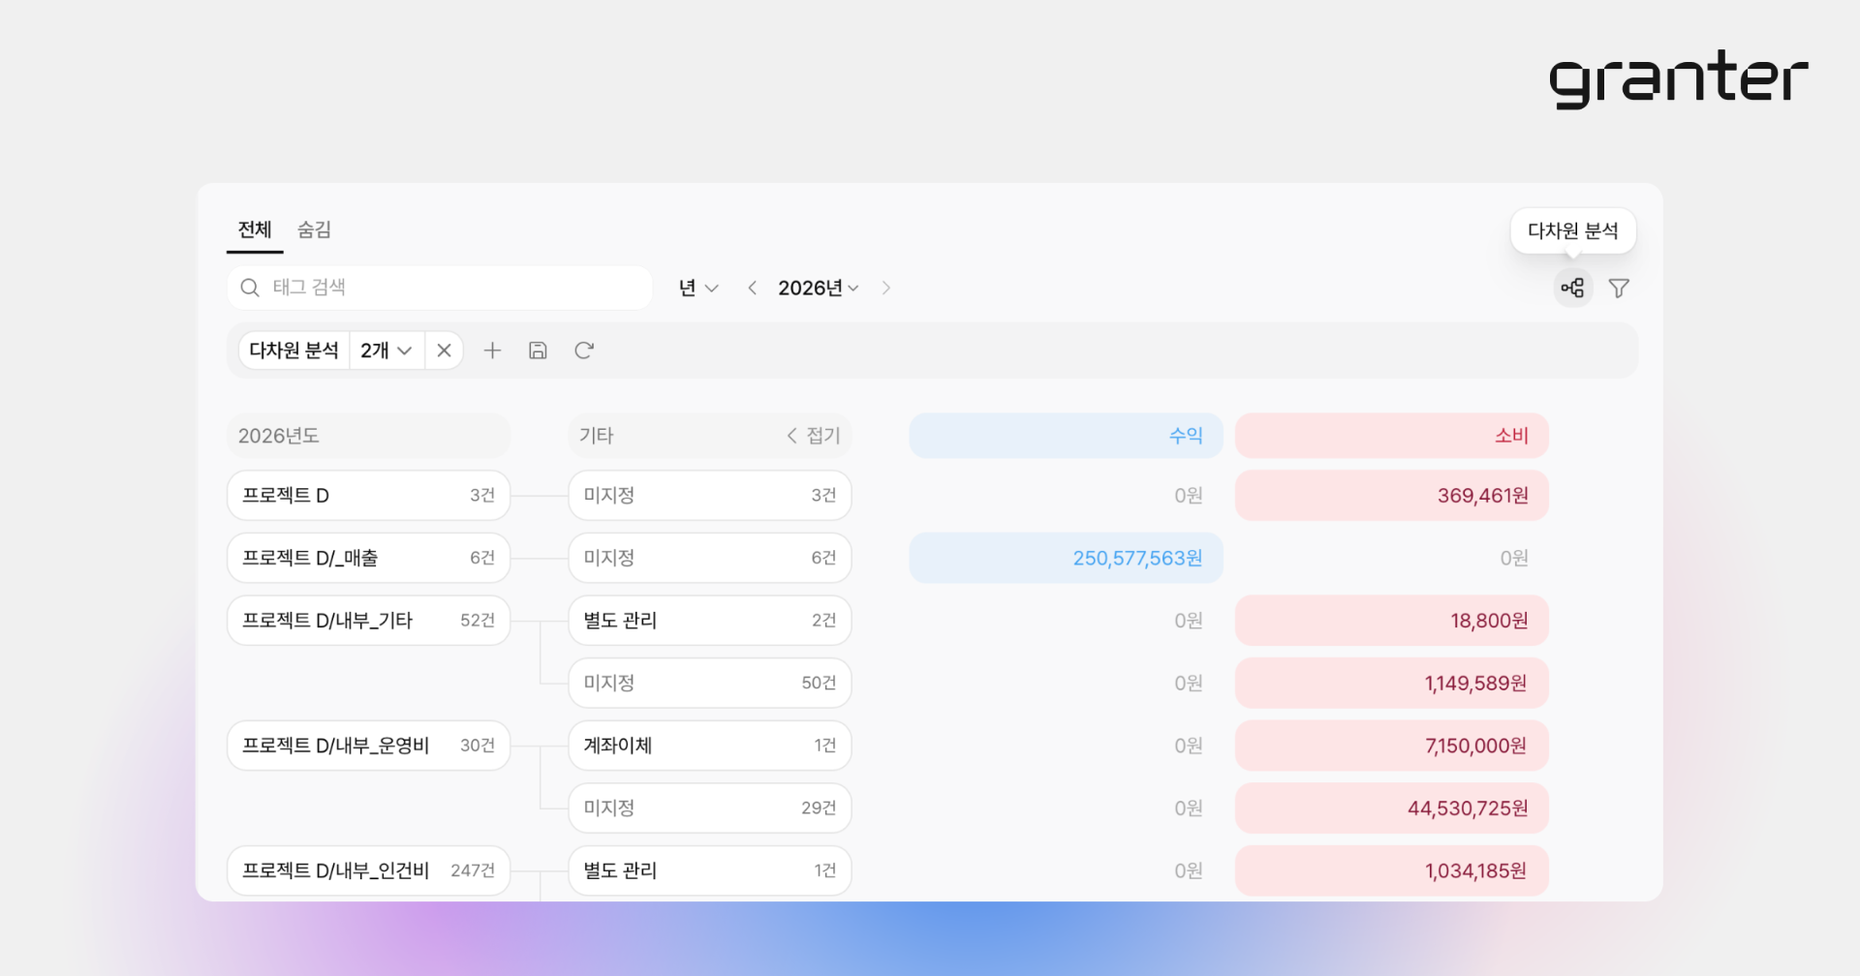Click the 44,530,725원 spending value

point(1391,808)
